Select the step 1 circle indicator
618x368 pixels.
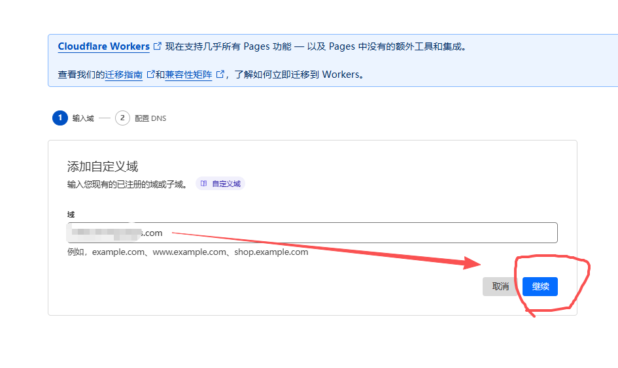click(x=60, y=118)
